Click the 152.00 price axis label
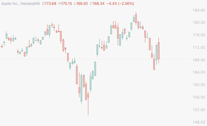Viewport: 207px width, 126px height. [199, 110]
